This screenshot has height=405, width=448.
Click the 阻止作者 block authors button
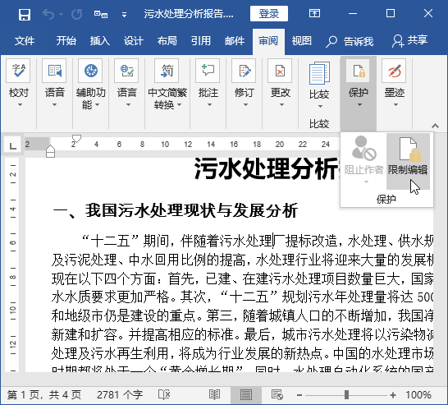pos(363,161)
